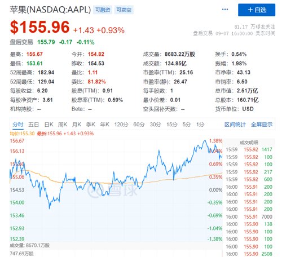282x257 pixels.
Task: Switch to the 5分 interval chart
Action: pyautogui.click(x=187, y=125)
